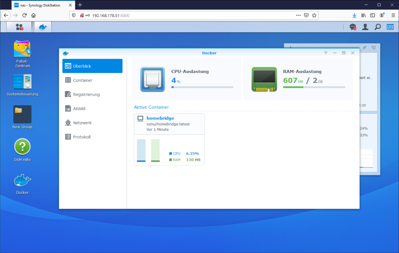399x253 pixels.
Task: Open the homebridge container link
Action: click(x=160, y=118)
